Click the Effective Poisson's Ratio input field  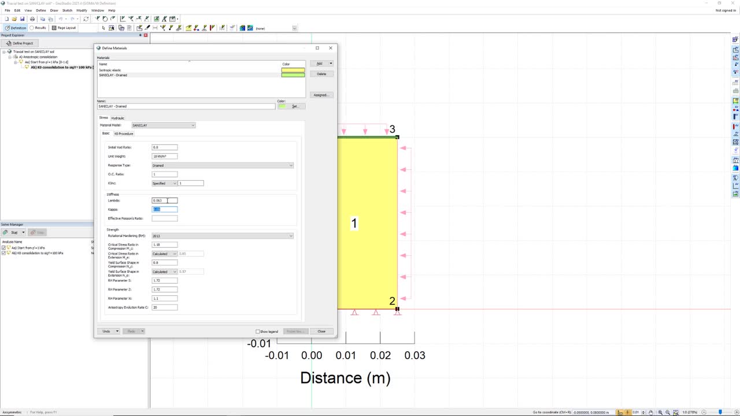click(x=165, y=218)
